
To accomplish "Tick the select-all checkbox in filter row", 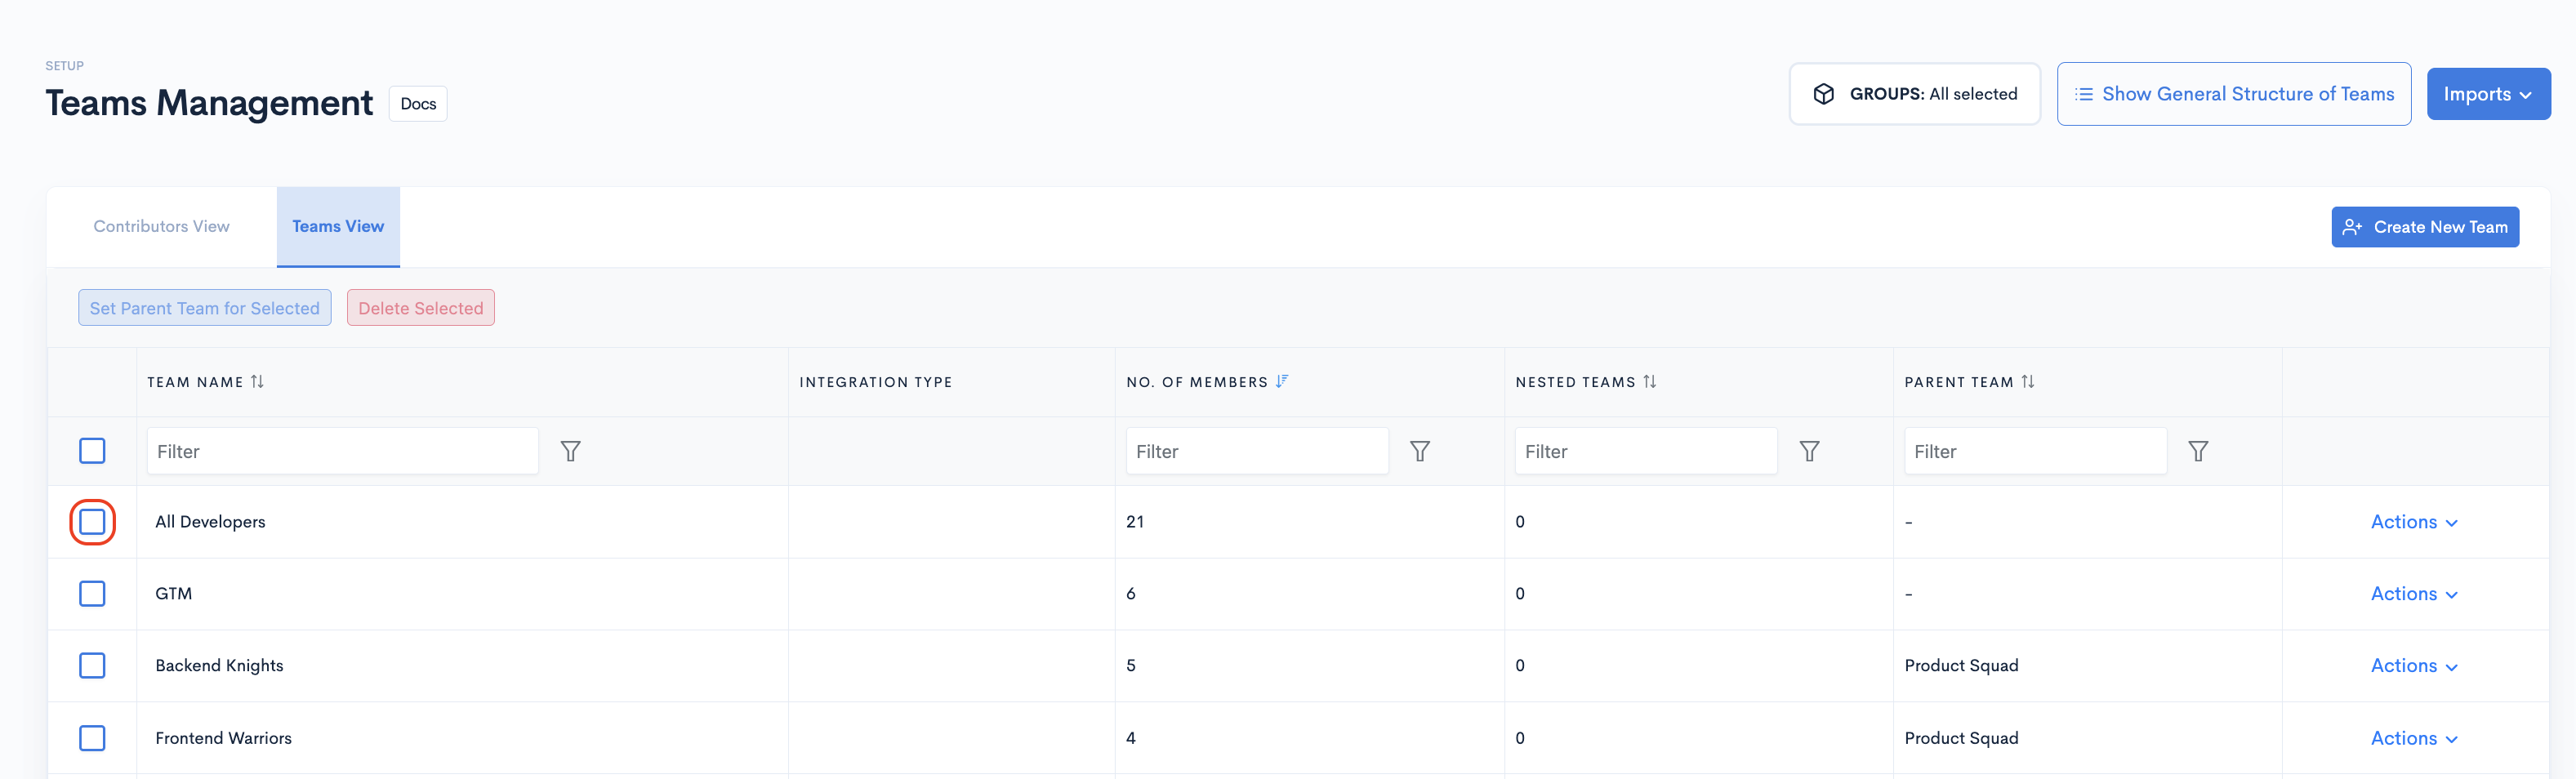I will click(92, 451).
